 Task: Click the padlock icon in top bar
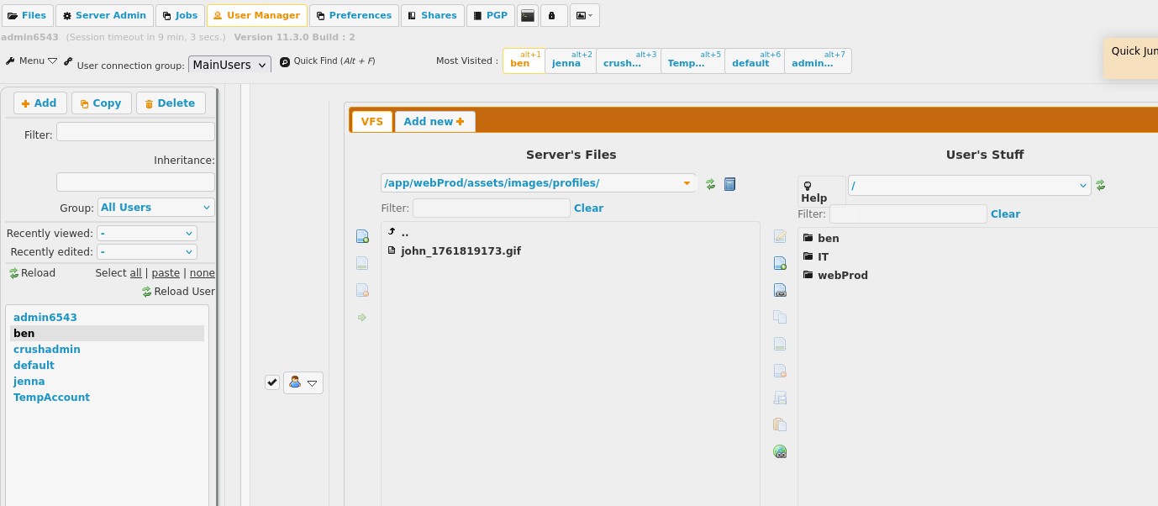pyautogui.click(x=553, y=15)
